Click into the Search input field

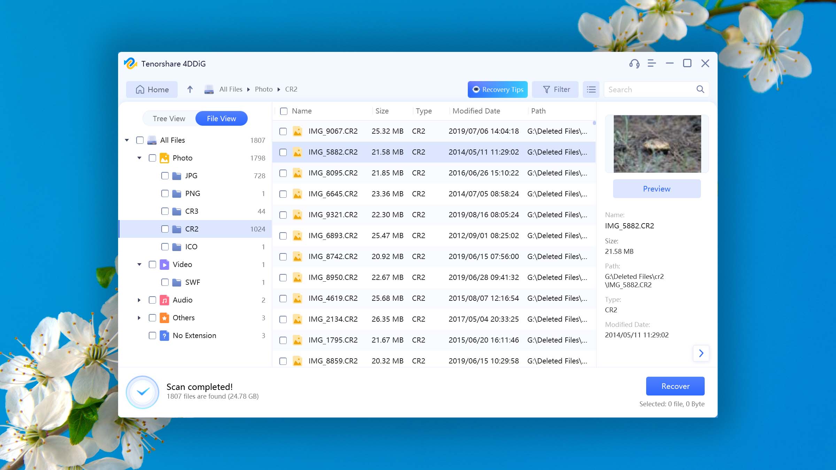656,89
